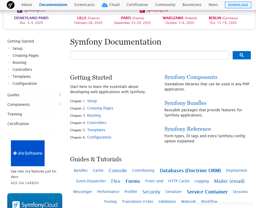This screenshot has height=208, width=256.
Task: Click the Symfony logo in the top bar
Action: point(10,5)
